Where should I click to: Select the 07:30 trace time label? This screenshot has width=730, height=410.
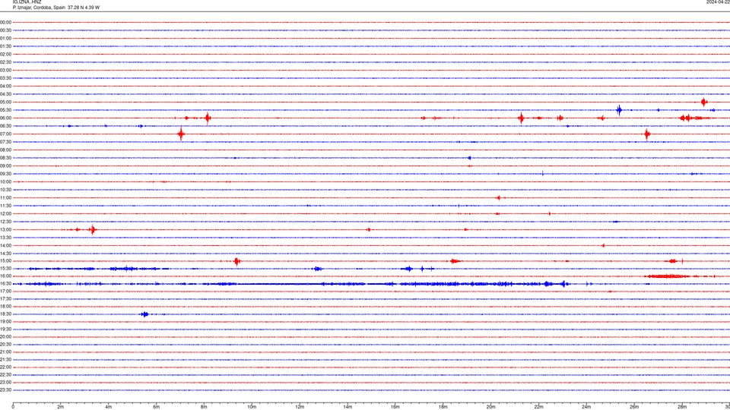[5, 142]
